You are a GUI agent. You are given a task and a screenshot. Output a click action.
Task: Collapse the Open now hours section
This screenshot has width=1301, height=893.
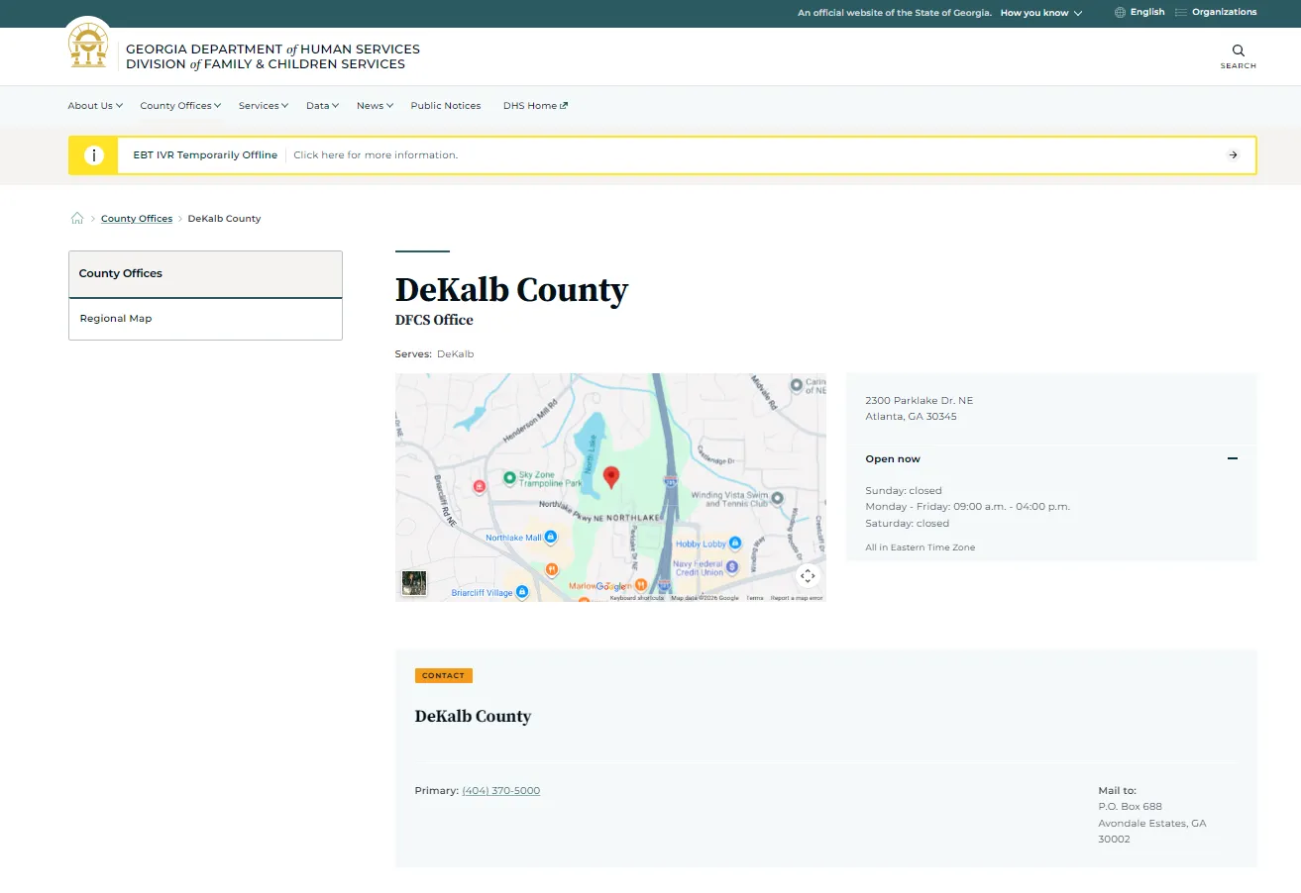1233,459
